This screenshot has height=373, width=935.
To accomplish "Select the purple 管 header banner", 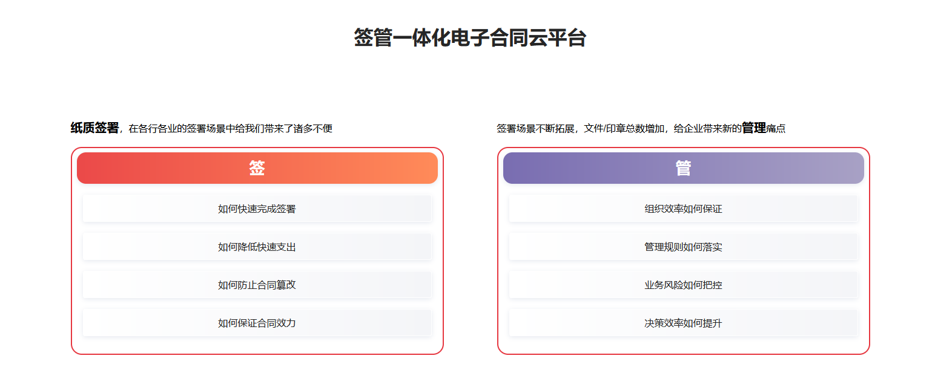I will pos(684,168).
